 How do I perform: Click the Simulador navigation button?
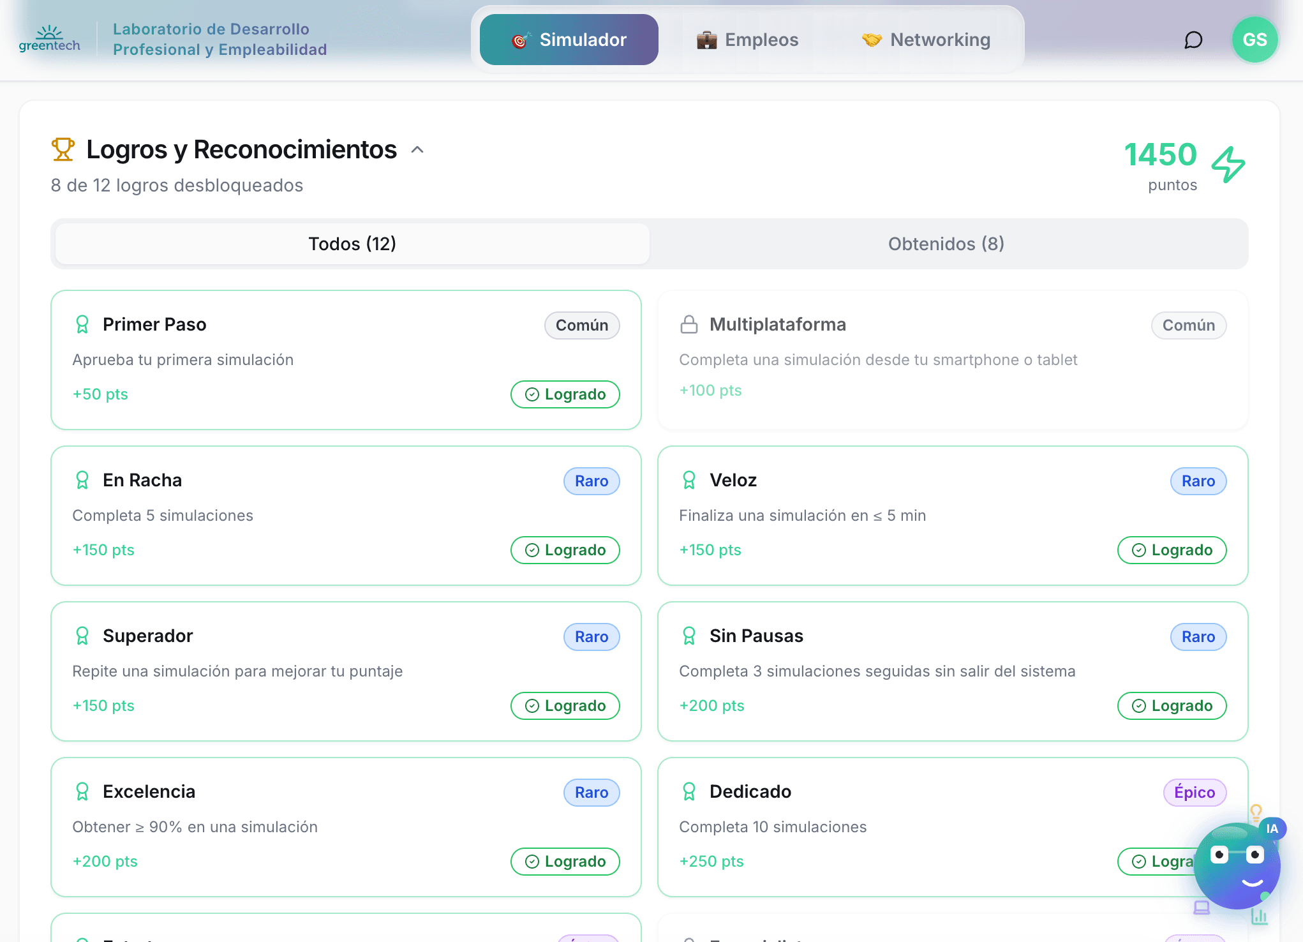tap(569, 40)
